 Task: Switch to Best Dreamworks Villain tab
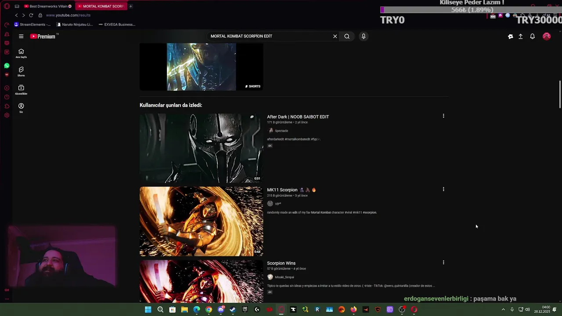[48, 6]
